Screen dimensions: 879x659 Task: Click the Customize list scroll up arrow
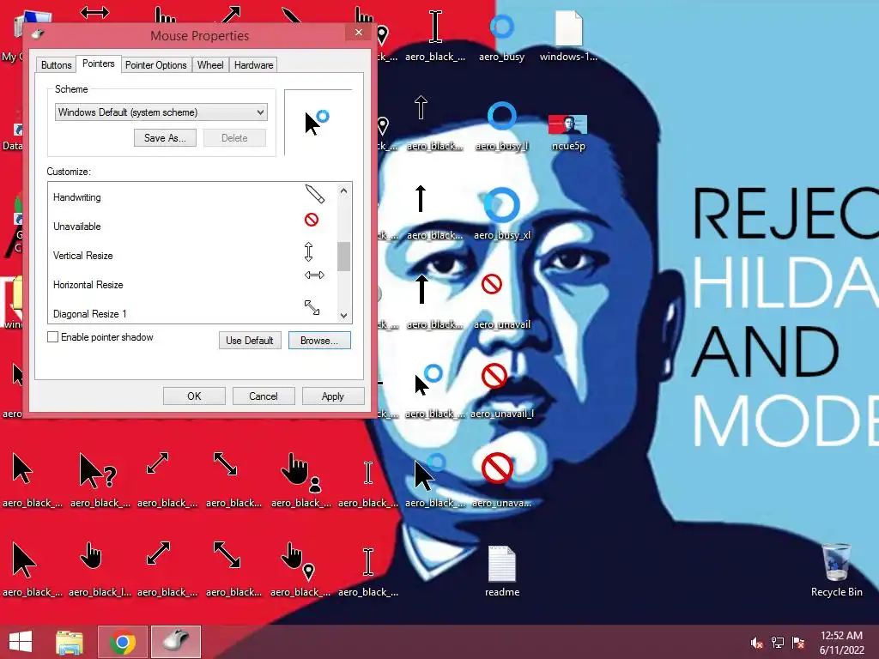click(343, 190)
